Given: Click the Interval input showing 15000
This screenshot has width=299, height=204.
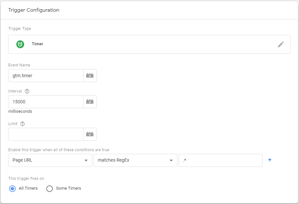Looking at the screenshot, I should 46,102.
